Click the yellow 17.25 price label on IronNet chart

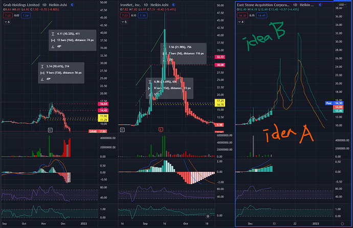[220, 101]
